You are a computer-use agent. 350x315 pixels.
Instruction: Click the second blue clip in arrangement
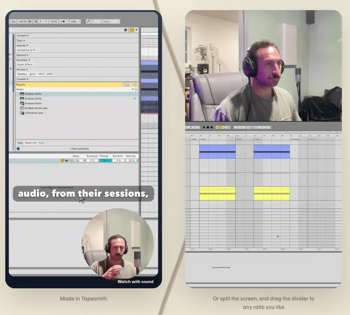272,152
